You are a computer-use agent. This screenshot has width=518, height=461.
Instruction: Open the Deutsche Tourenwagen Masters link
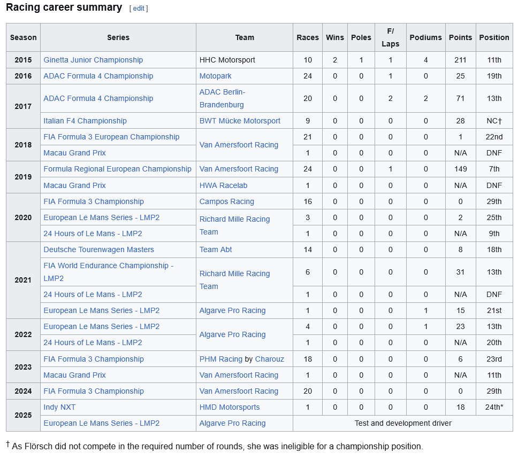[x=99, y=249]
